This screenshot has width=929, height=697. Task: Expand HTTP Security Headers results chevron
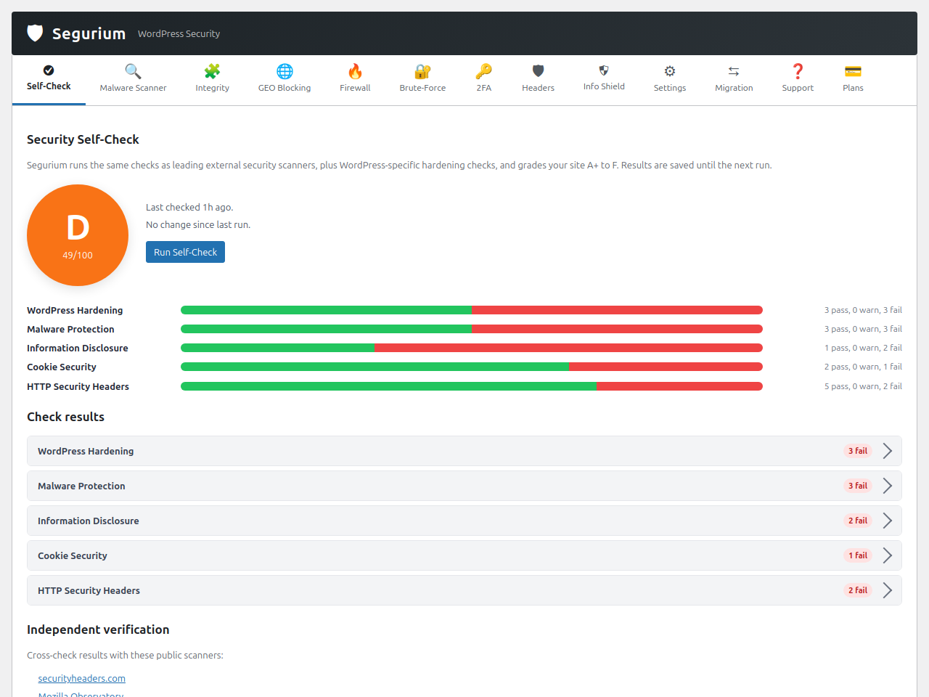point(887,590)
